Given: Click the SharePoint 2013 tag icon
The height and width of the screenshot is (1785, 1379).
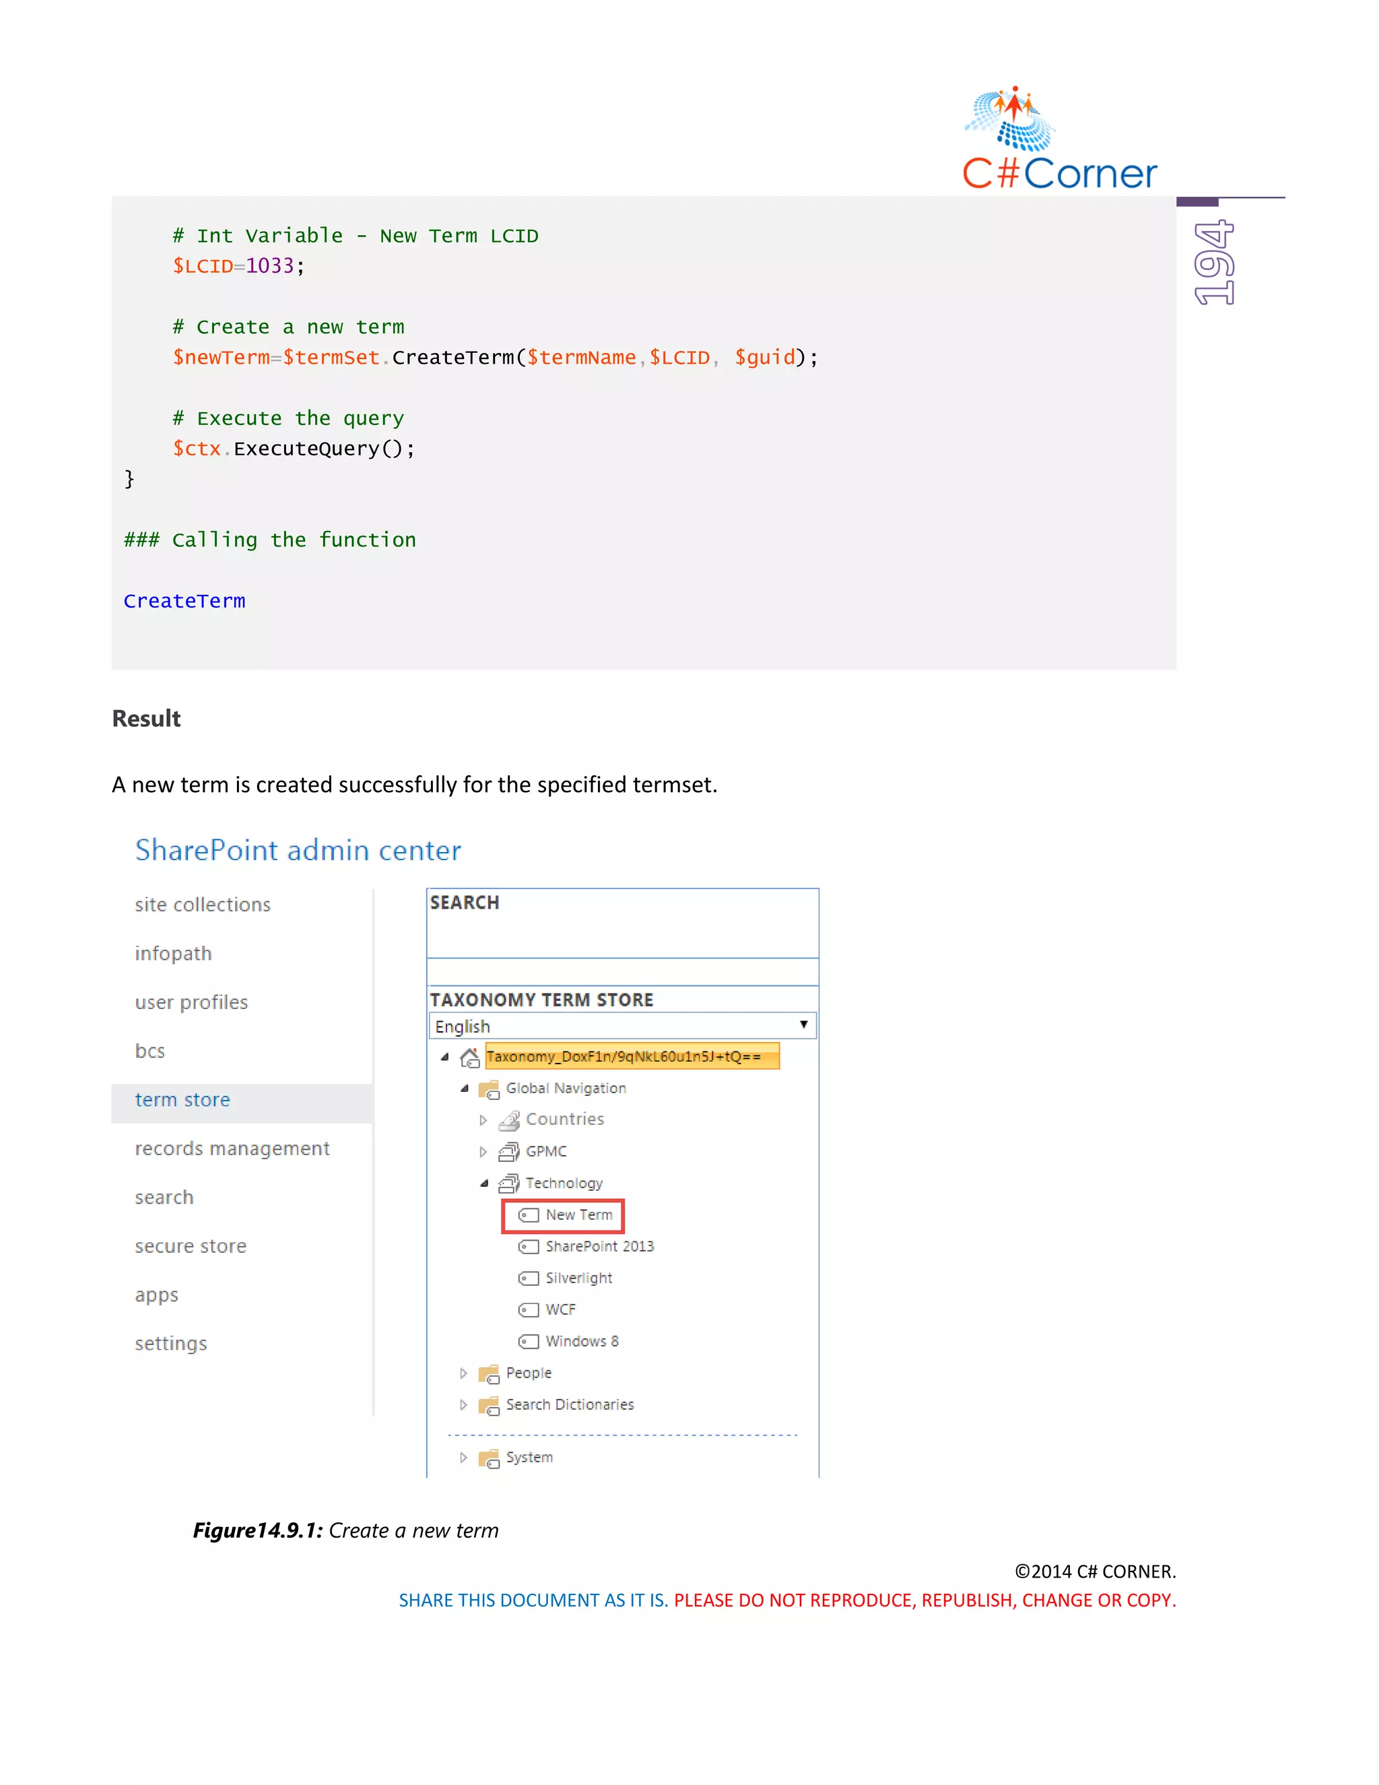Looking at the screenshot, I should point(529,1247).
